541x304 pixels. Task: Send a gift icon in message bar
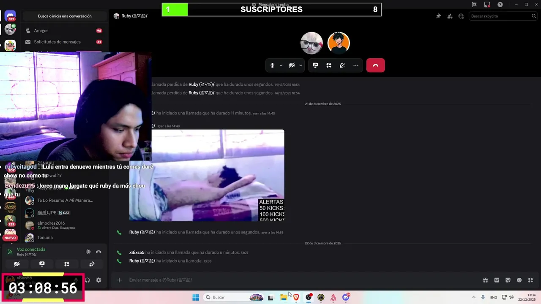point(485,280)
